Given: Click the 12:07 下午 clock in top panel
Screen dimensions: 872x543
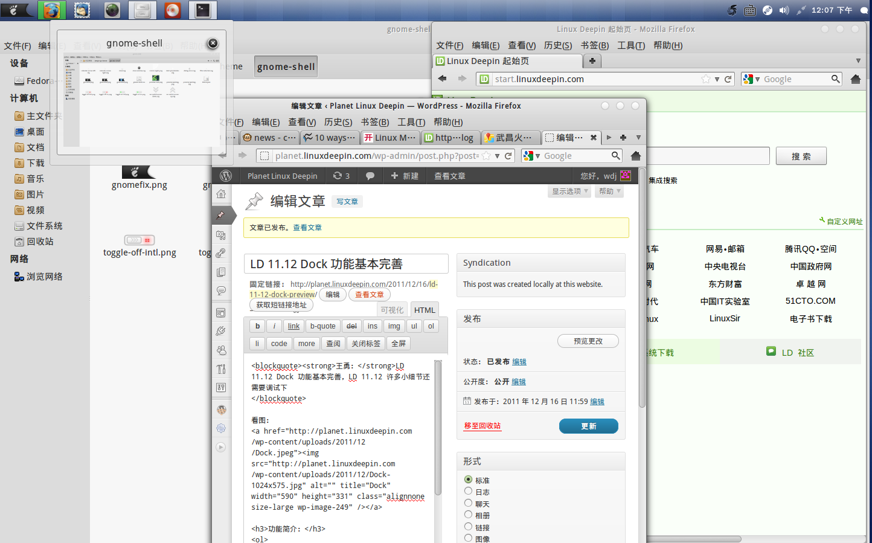Looking at the screenshot, I should click(832, 10).
